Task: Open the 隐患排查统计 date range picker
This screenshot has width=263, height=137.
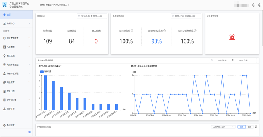Action: click(x=186, y=16)
